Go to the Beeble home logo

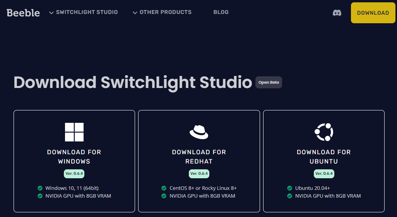coord(23,13)
